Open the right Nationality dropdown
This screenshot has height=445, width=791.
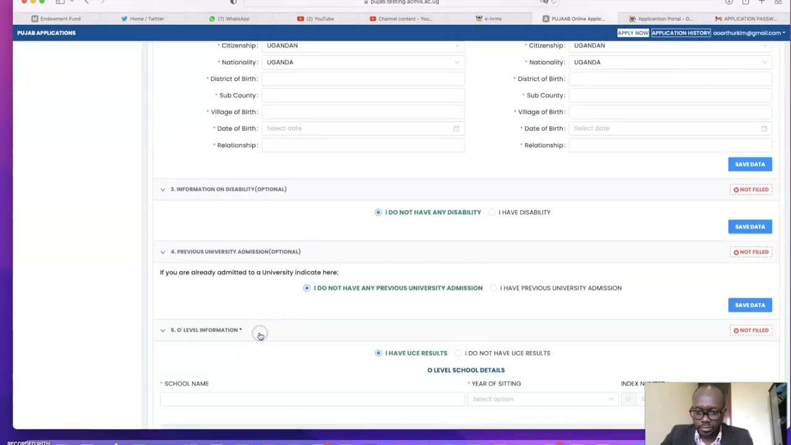[x=670, y=62]
